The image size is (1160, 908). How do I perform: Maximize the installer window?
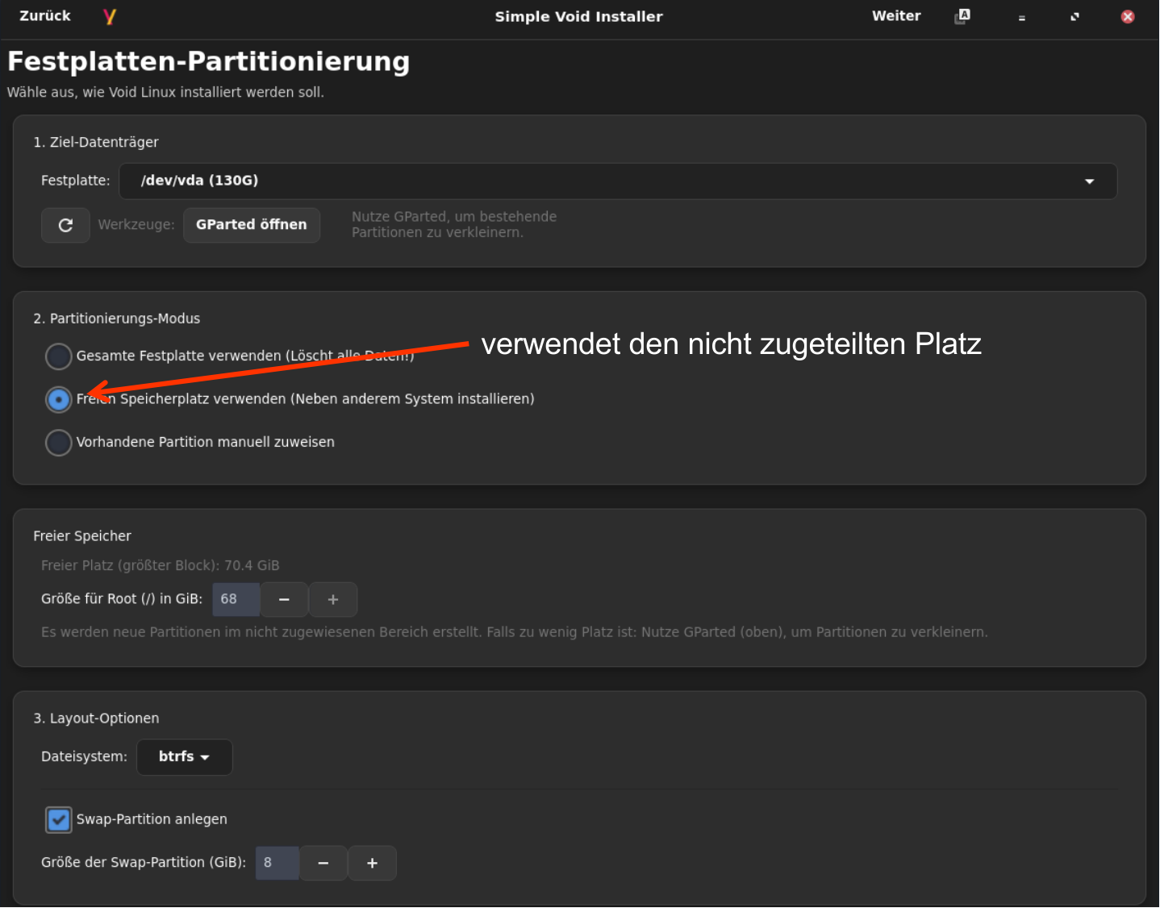coord(1074,17)
